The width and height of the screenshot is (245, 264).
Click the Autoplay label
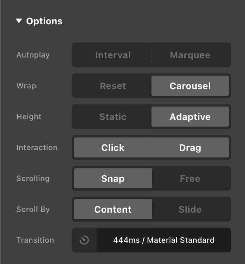click(33, 55)
